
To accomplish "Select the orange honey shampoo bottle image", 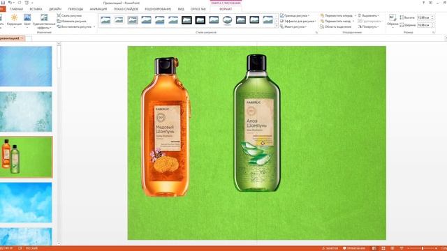I will pos(166,127).
